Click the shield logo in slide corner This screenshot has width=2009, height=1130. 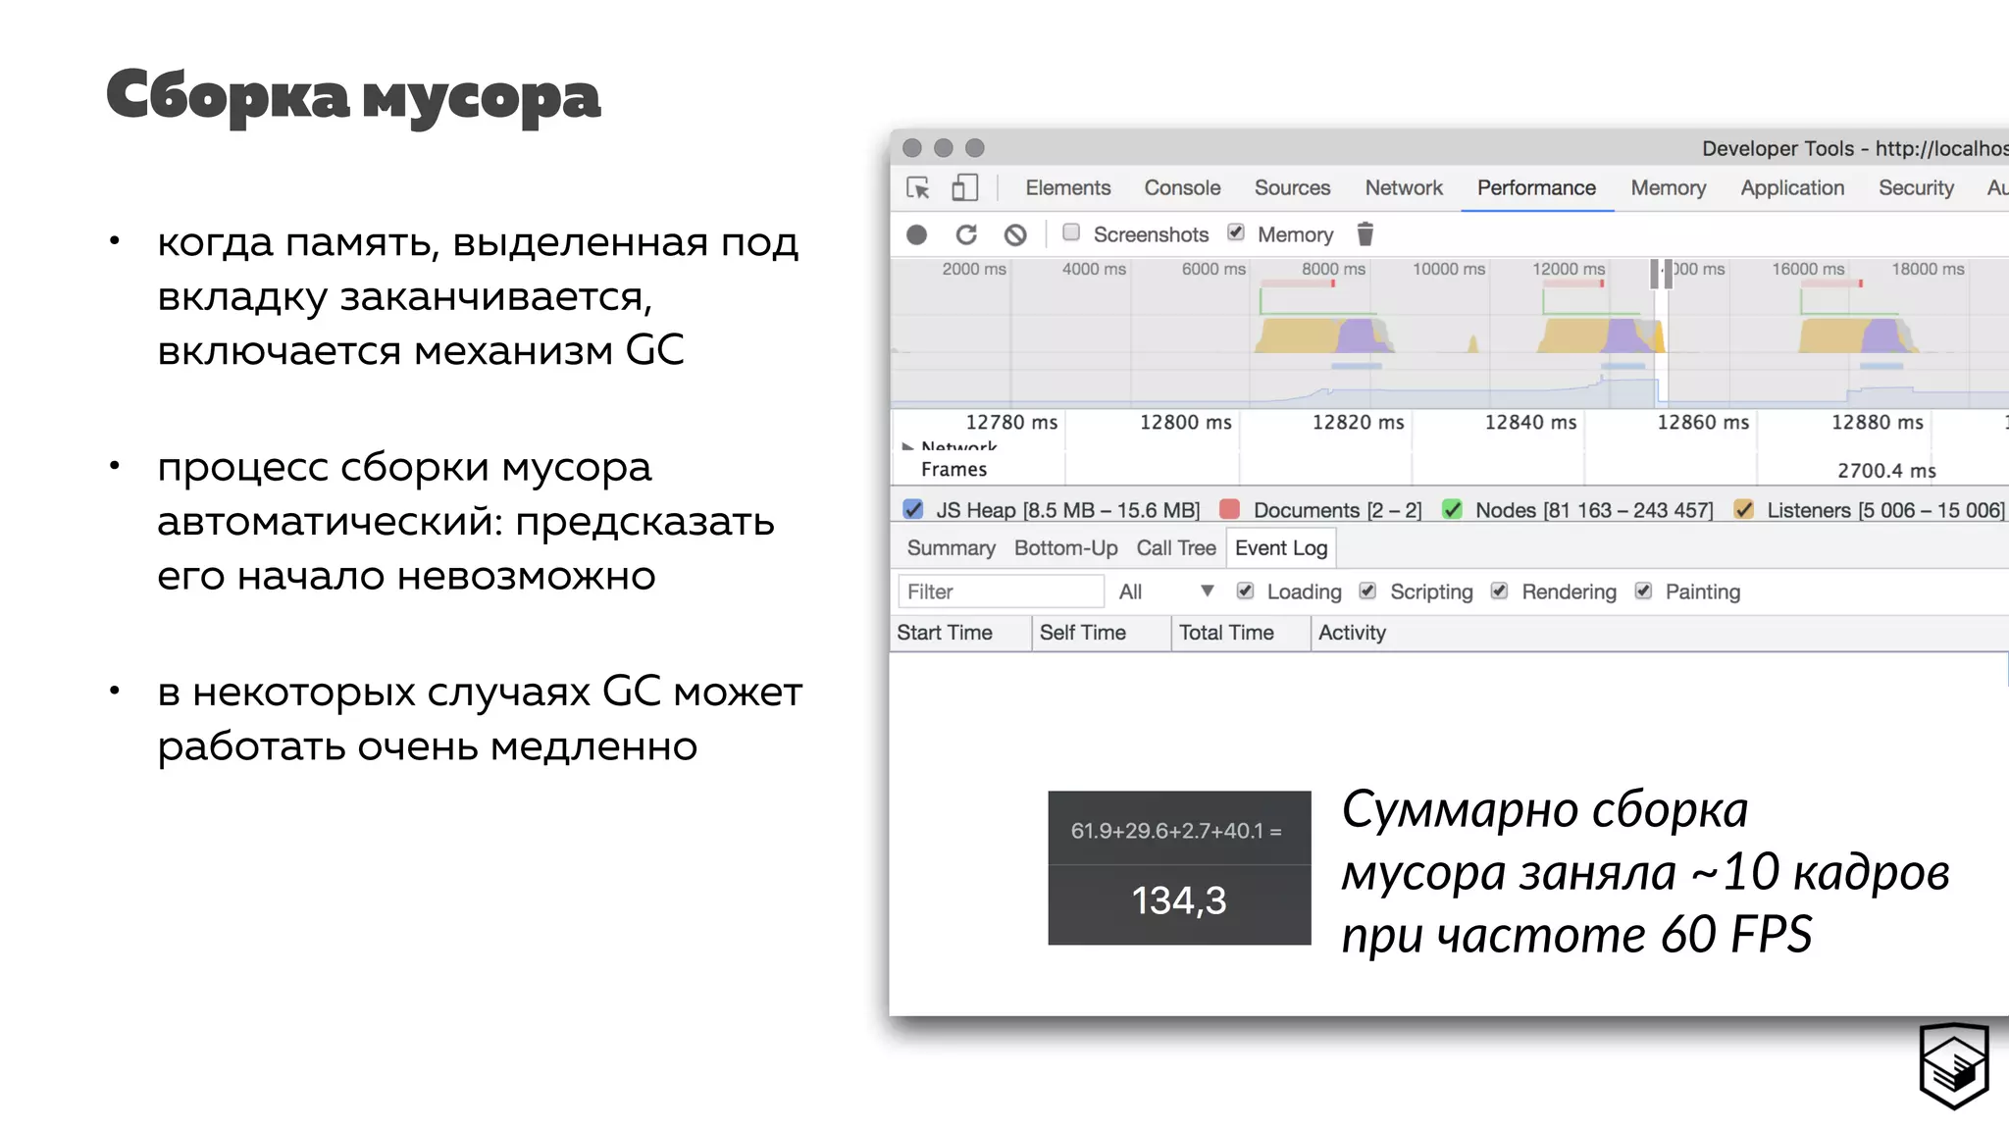pos(1954,1066)
